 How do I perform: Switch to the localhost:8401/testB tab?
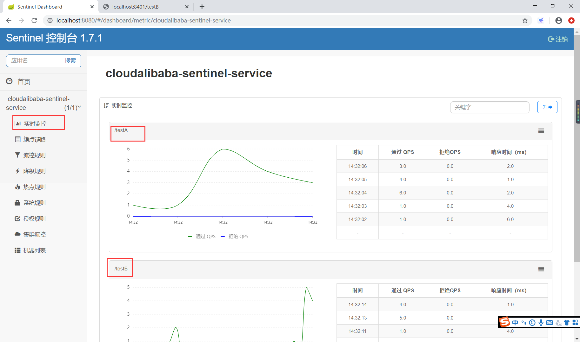tap(146, 7)
